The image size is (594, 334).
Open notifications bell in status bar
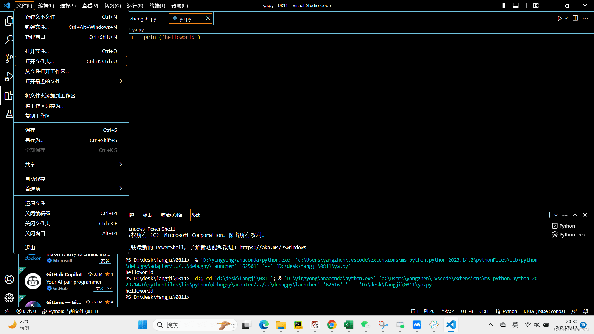[586, 311]
